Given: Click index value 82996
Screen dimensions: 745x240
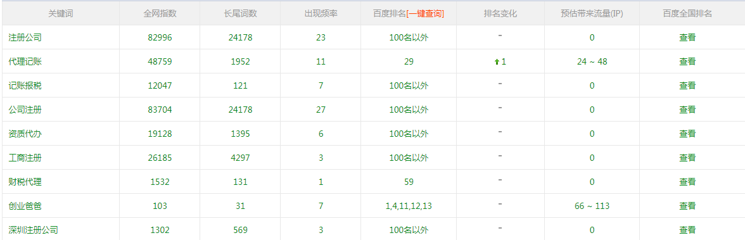Looking at the screenshot, I should (x=160, y=37).
